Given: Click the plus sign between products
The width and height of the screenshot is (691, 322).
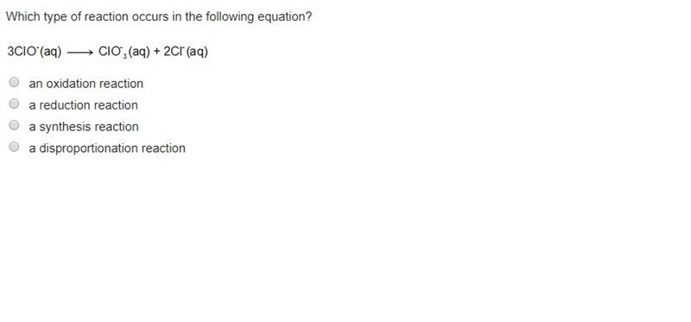Looking at the screenshot, I should (157, 52).
